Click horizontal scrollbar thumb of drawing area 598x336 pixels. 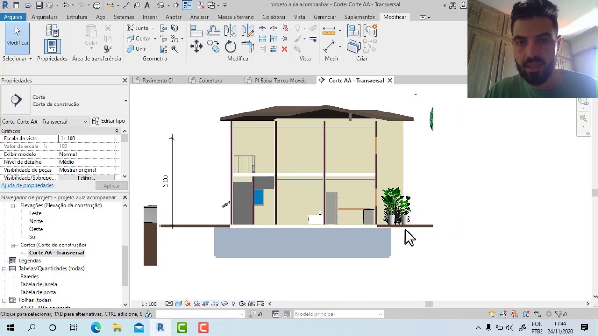coord(428,304)
